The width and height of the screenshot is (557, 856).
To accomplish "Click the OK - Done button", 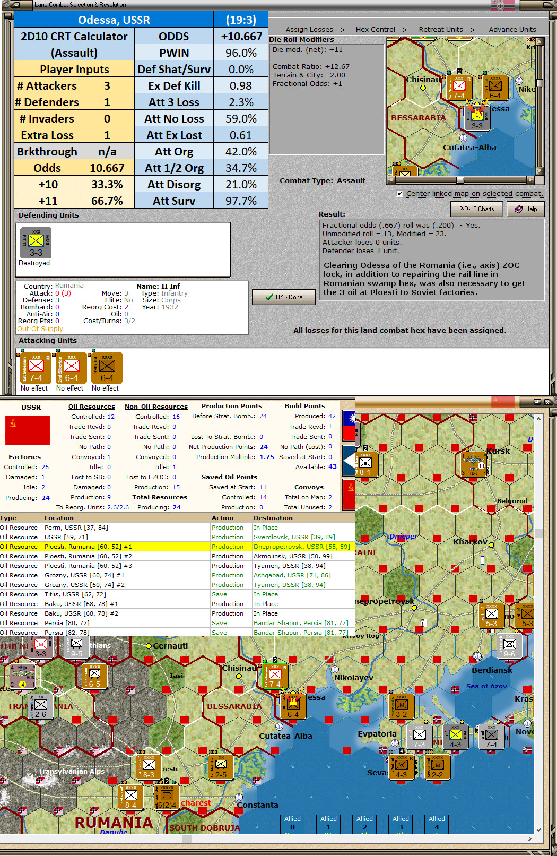I will [x=284, y=297].
